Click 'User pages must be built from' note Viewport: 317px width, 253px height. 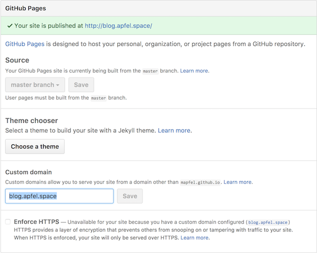click(x=66, y=98)
